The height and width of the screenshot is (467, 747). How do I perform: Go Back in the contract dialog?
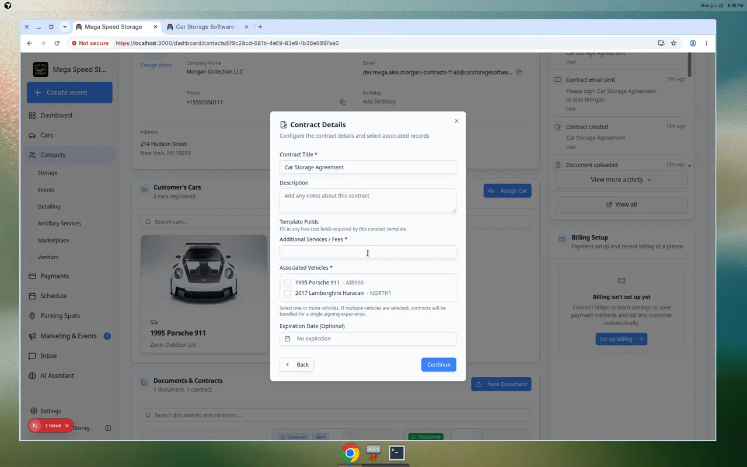296,364
